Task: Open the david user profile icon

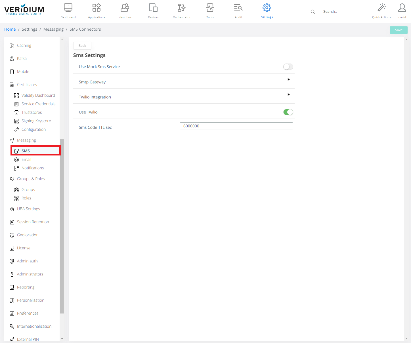Action: coord(402,8)
